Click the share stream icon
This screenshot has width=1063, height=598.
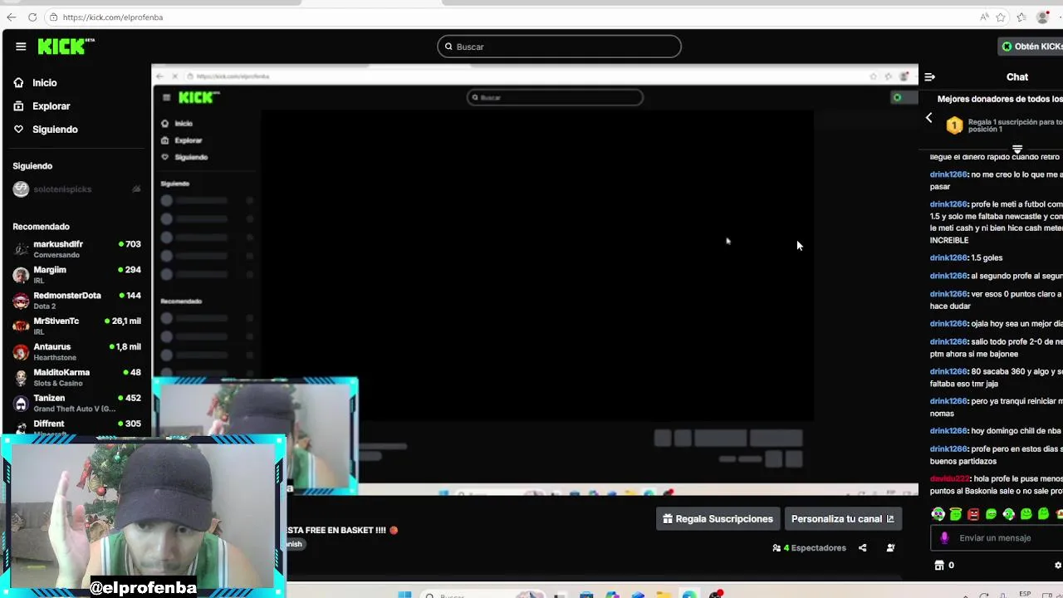click(862, 548)
